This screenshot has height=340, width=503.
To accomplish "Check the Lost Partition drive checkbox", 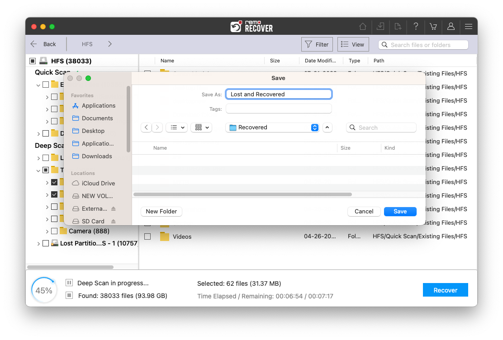I will point(46,243).
